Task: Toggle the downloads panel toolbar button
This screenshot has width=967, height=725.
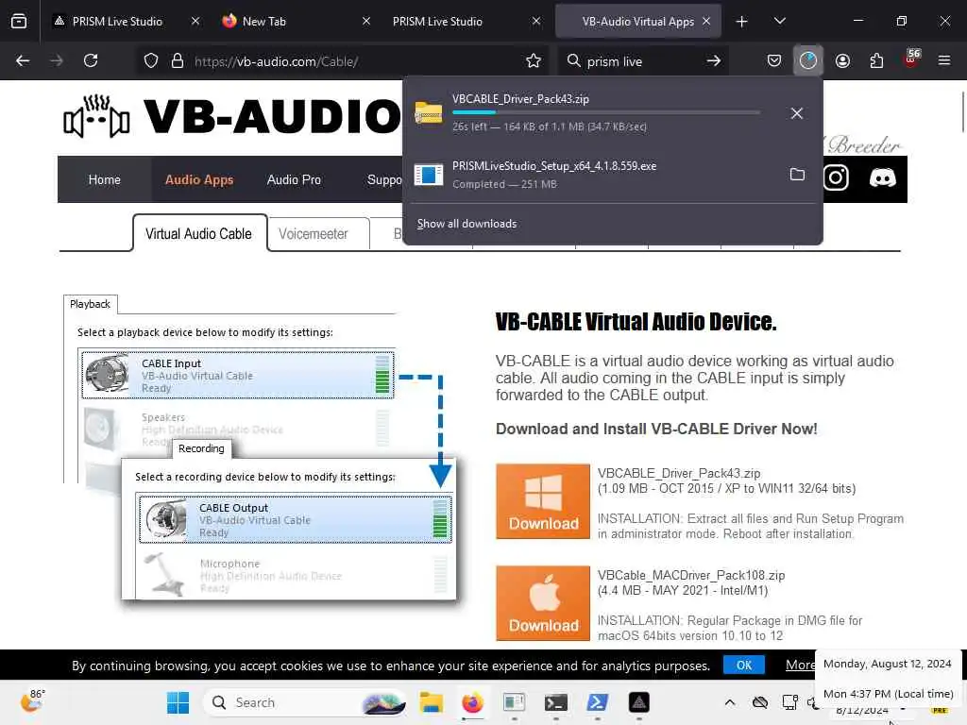Action: click(808, 60)
